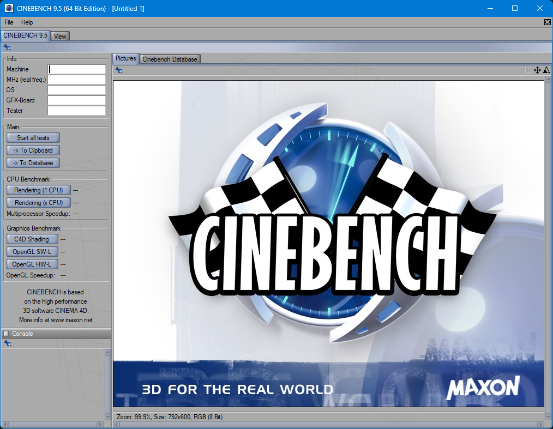
Task: Click the move/pan arrows icon above the picture
Action: click(537, 70)
